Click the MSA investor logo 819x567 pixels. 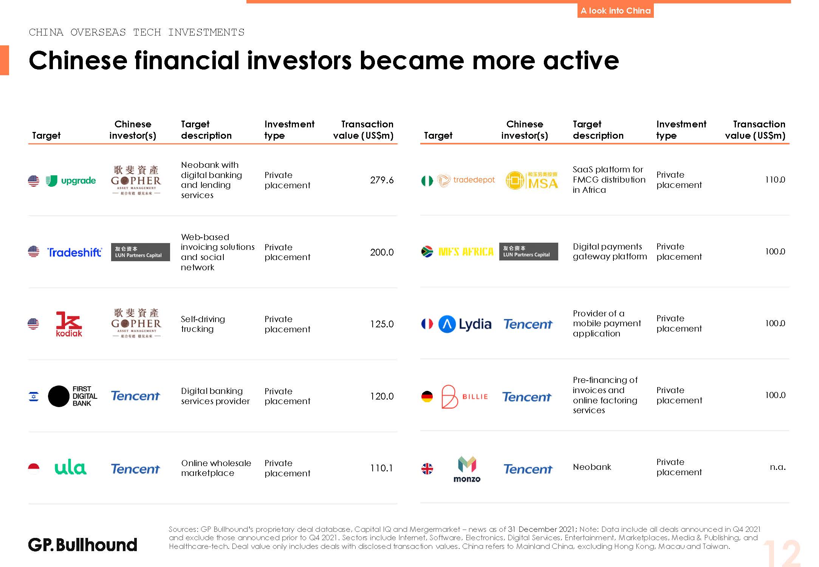tap(532, 180)
